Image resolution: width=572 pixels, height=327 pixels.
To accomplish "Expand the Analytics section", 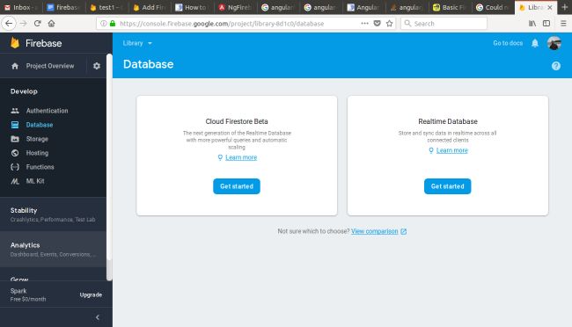I will tap(54, 250).
